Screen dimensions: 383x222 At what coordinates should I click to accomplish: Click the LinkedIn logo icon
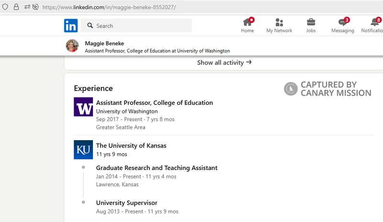[71, 26]
